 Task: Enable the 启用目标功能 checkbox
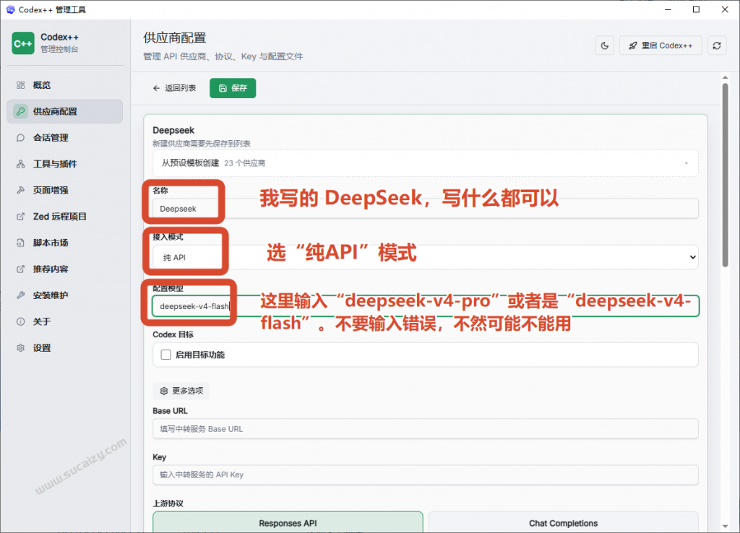tap(165, 355)
